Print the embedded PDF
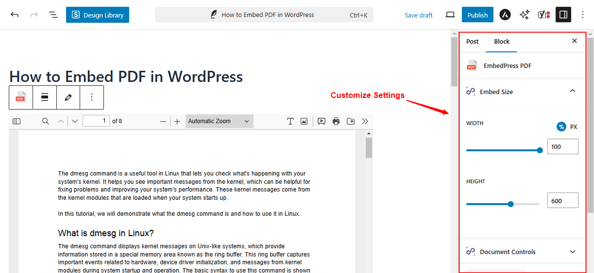594x273 pixels. click(x=336, y=121)
